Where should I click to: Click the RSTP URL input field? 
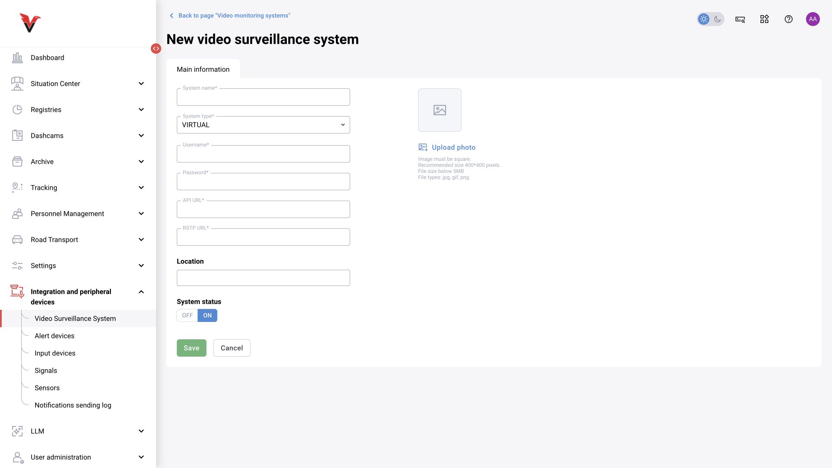tap(263, 237)
